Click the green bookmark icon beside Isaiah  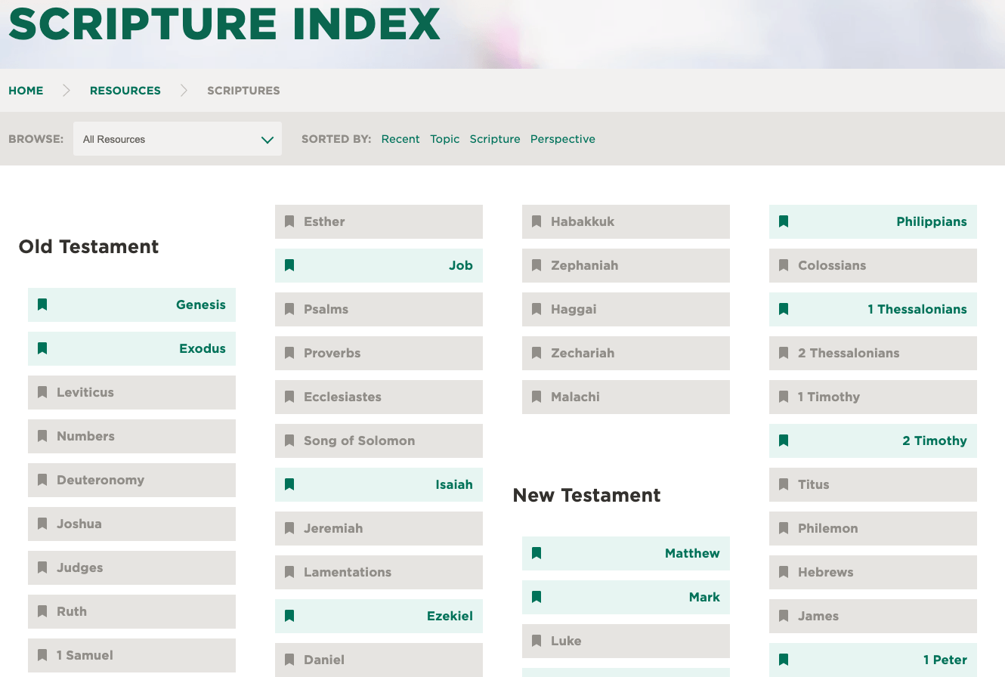click(289, 484)
